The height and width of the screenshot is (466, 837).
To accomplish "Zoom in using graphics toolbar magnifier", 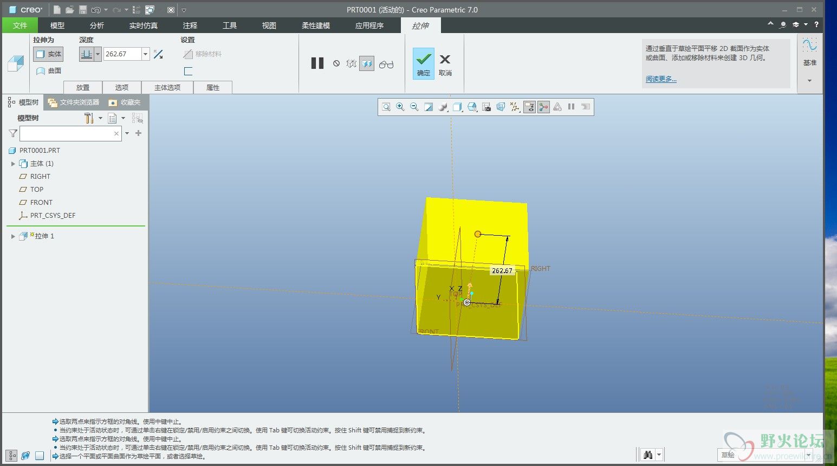I will [400, 107].
